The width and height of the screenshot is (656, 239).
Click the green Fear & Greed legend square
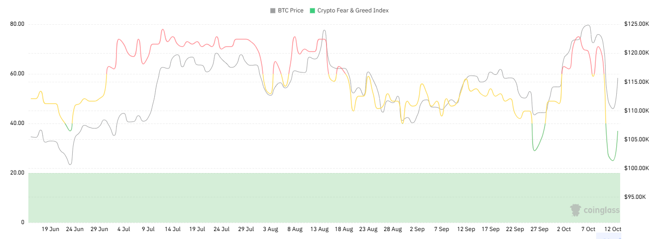[x=312, y=10]
